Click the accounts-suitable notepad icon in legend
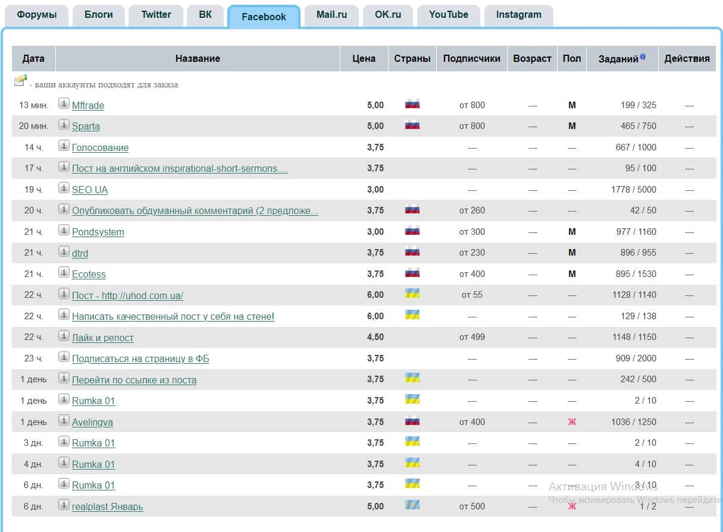723x532 pixels. point(21,80)
